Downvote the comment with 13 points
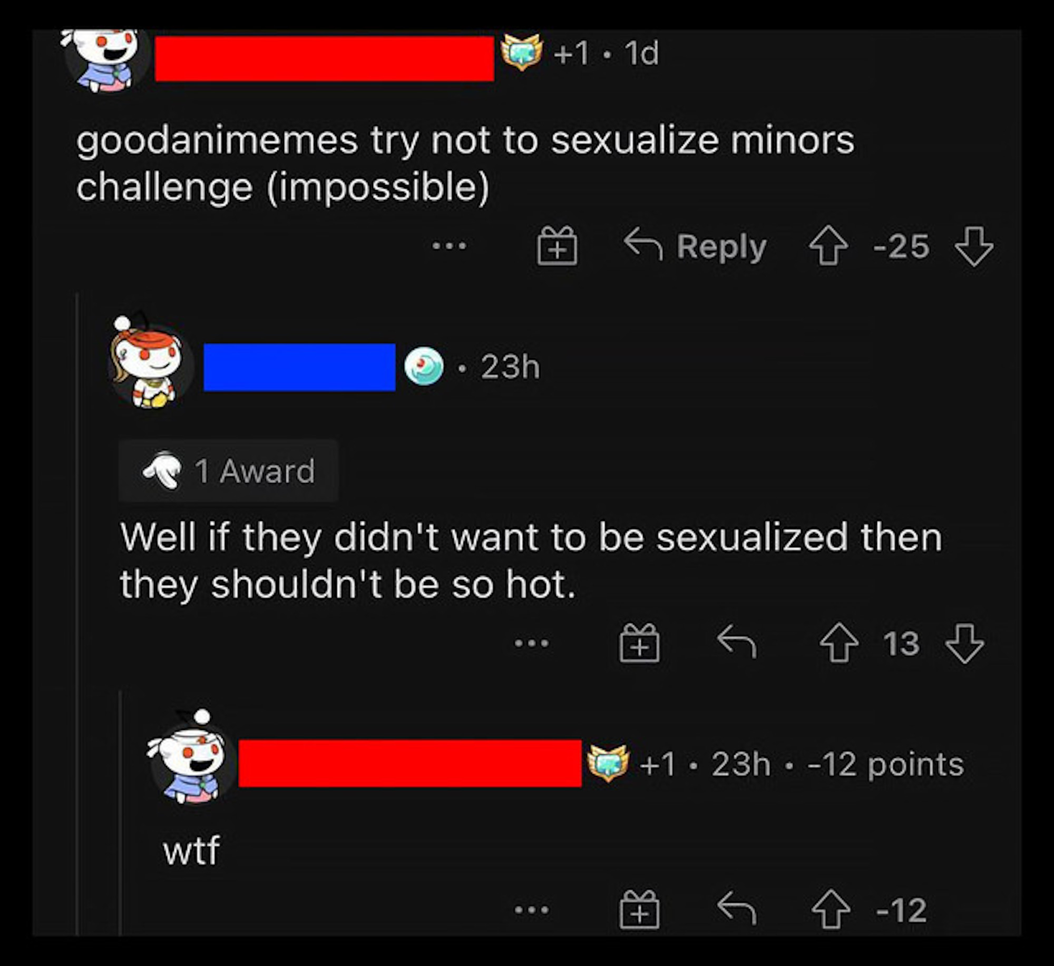 [x=964, y=644]
